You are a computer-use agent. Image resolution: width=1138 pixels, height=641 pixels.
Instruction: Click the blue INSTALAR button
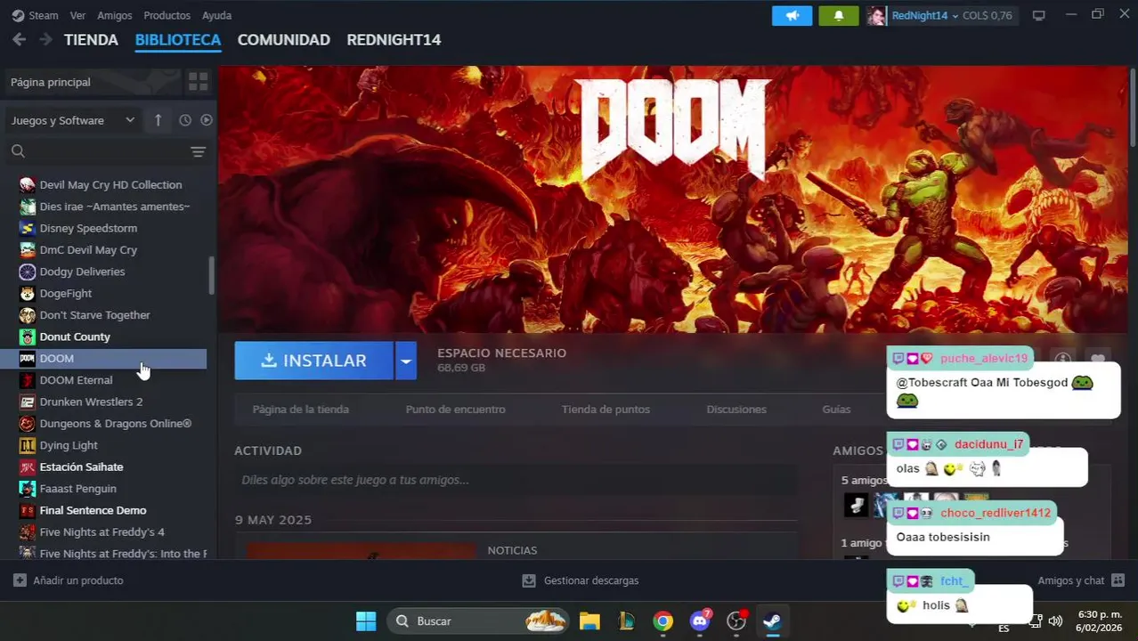[x=313, y=361]
